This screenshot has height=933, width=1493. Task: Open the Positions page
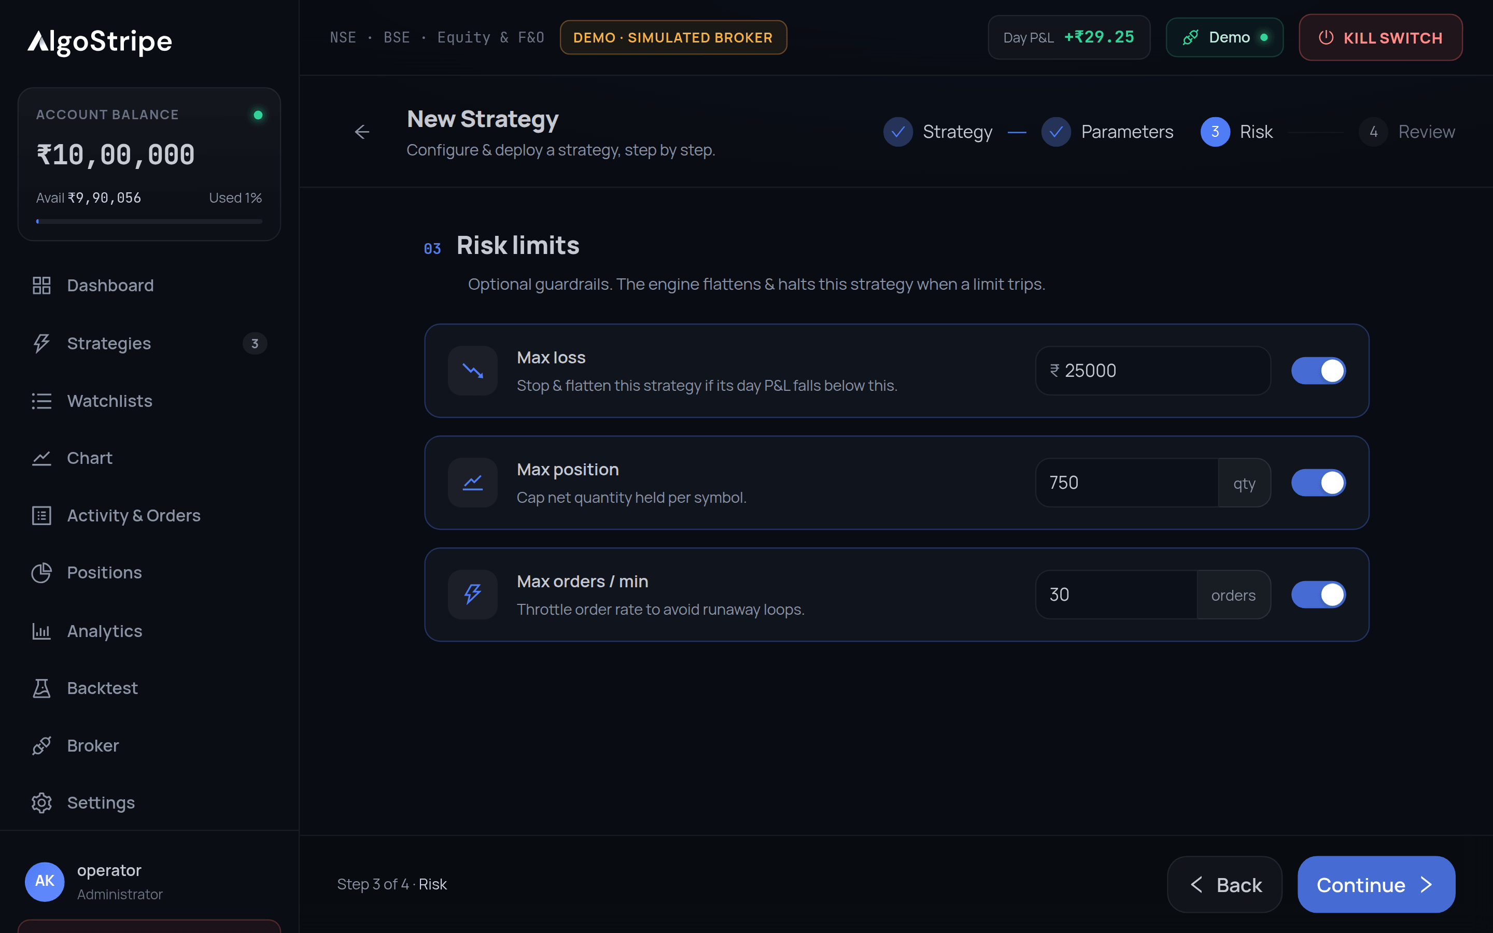click(x=149, y=573)
